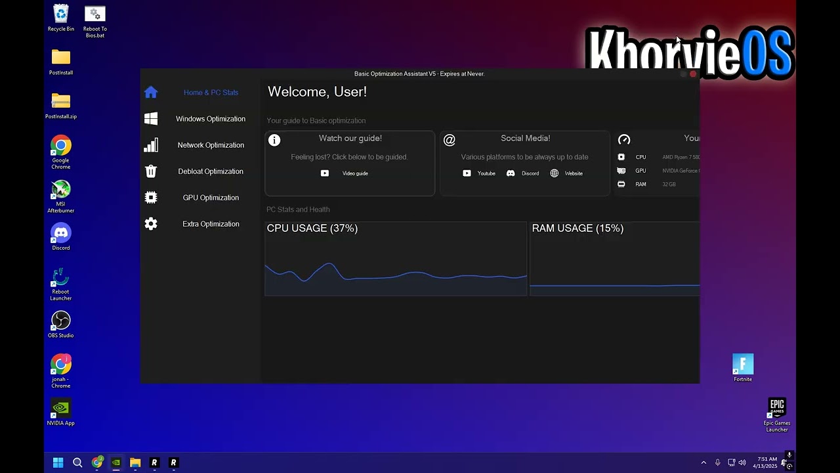Click the gear Extra Optimization icon
Viewport: 840px width, 473px height.
[151, 224]
